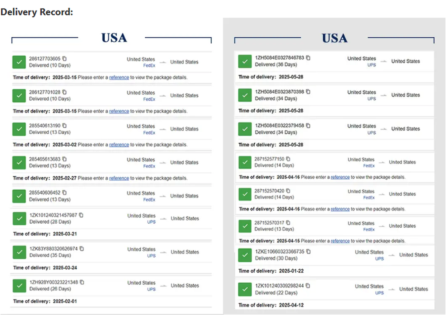
Task: Select green checkmark for 1ZH5084E0323870398
Action: (245, 95)
